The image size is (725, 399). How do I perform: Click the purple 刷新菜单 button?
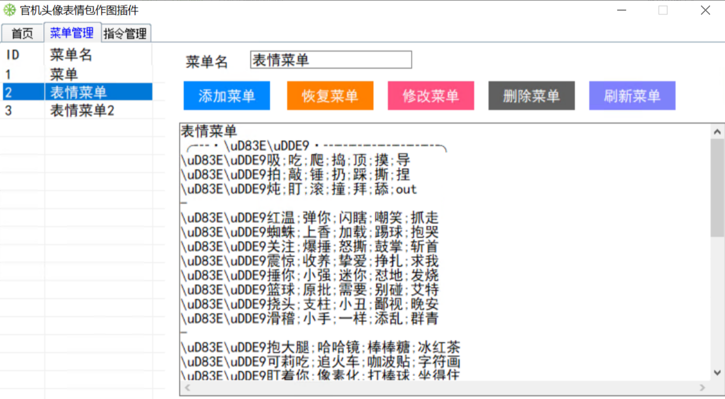[x=632, y=96]
